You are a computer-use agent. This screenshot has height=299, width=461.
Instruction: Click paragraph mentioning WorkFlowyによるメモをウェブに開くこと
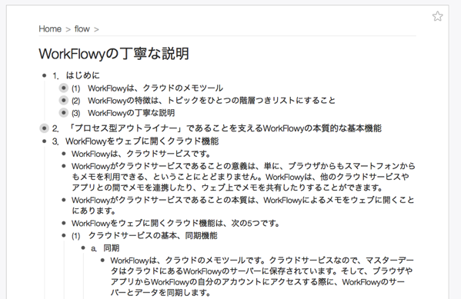[x=243, y=205]
